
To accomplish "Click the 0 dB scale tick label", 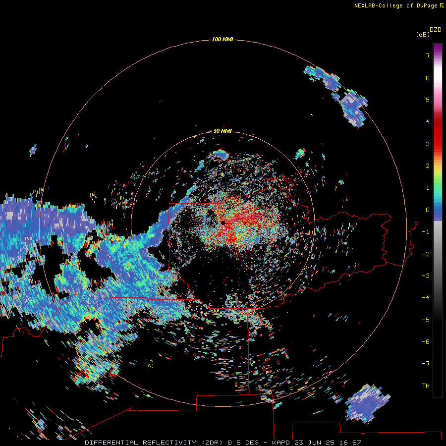I will 428,210.
